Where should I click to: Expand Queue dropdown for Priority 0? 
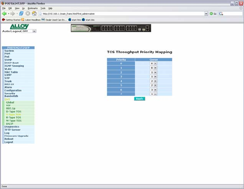(x=155, y=64)
